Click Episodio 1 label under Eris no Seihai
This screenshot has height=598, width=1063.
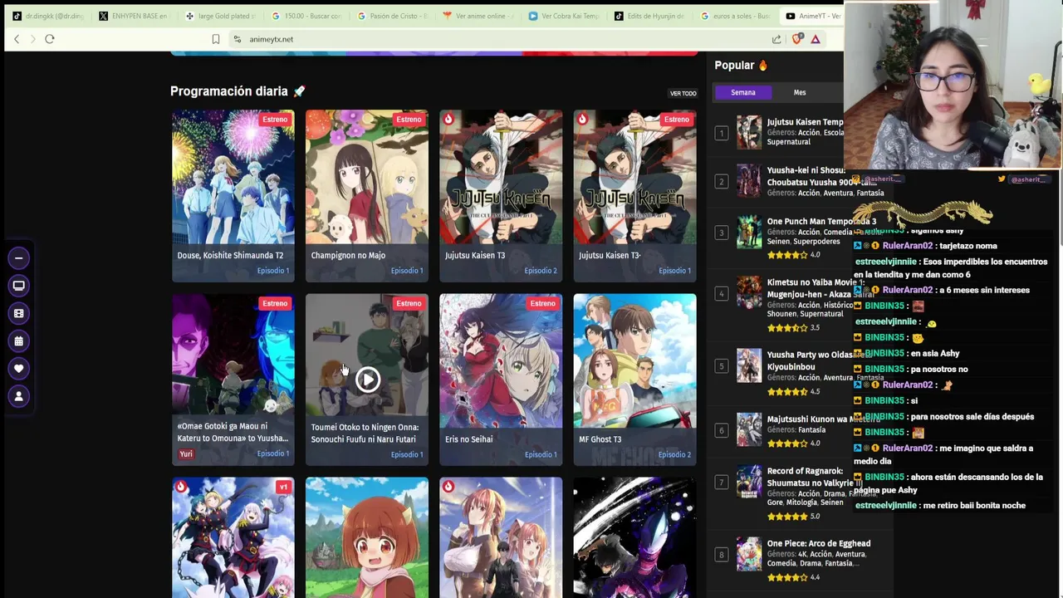coord(541,454)
